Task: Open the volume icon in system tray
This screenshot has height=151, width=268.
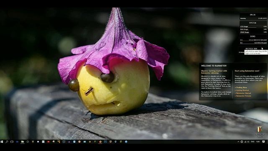Action: click(248, 142)
